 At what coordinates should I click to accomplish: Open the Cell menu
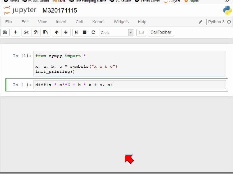(79, 22)
